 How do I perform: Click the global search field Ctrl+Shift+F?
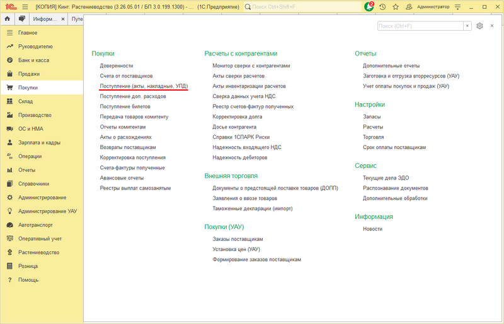point(302,7)
